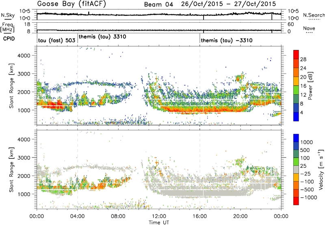Click the '4000' tick in power panel

point(24,56)
